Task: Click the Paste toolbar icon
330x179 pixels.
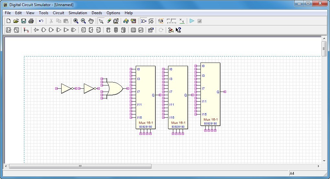Action: pos(66,21)
